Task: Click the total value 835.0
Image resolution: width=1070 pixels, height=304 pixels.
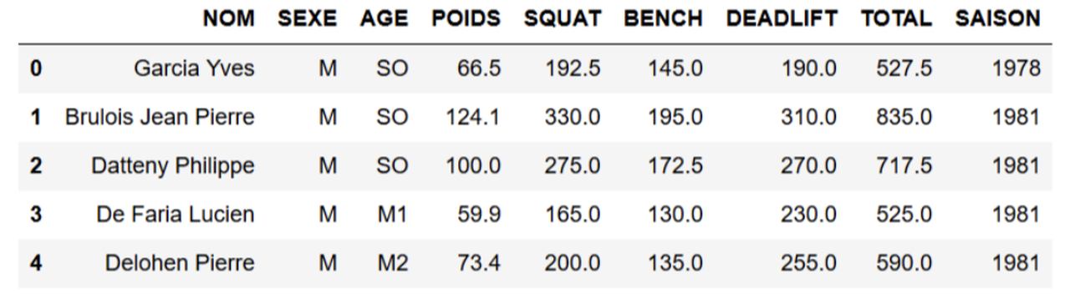Action: click(904, 117)
